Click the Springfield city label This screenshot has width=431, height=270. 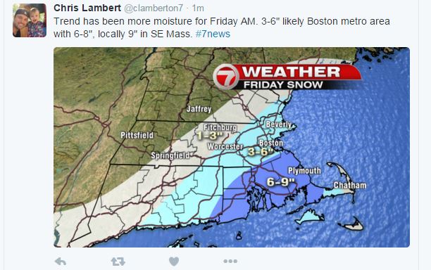point(170,156)
